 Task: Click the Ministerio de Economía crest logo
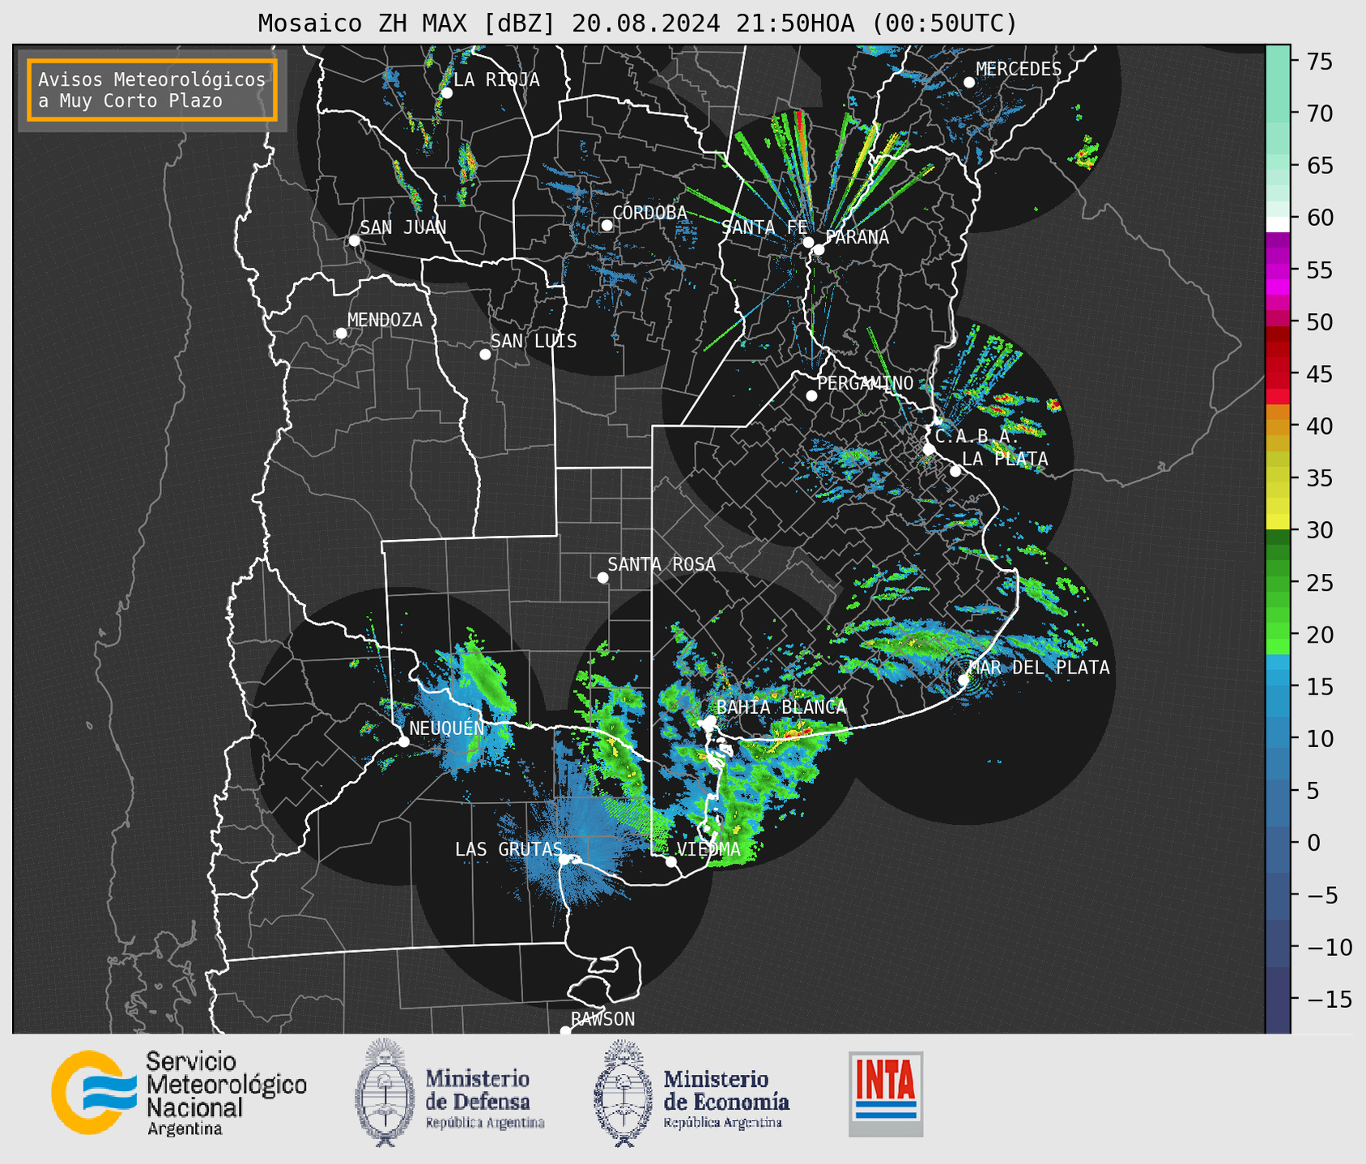623,1094
